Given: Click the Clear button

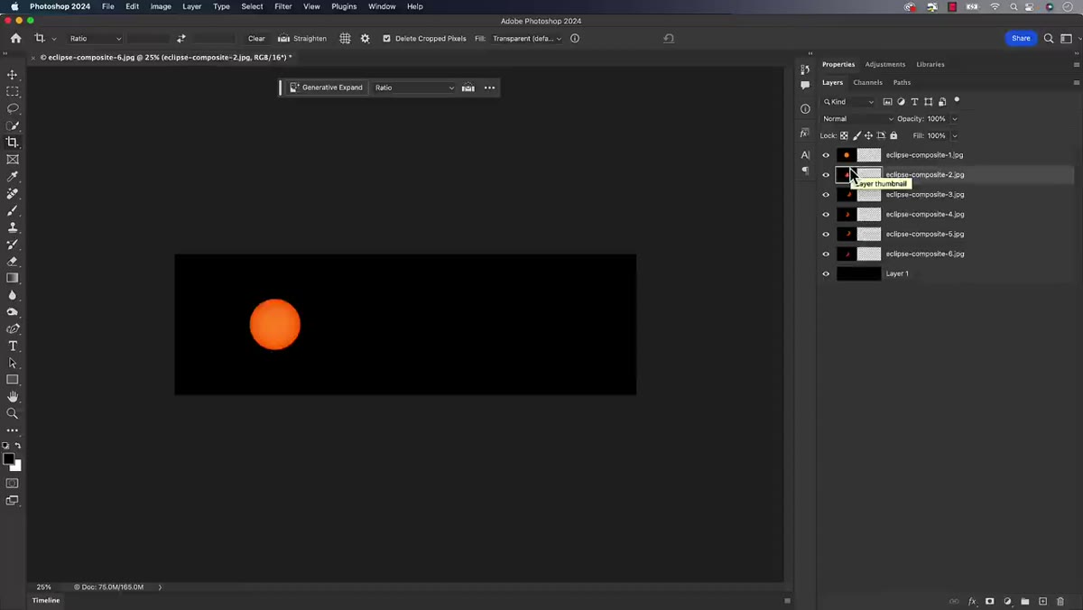Looking at the screenshot, I should pos(256,39).
